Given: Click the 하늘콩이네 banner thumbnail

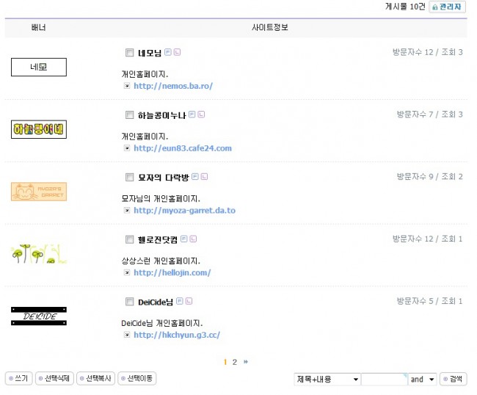Looking at the screenshot, I should tap(39, 130).
